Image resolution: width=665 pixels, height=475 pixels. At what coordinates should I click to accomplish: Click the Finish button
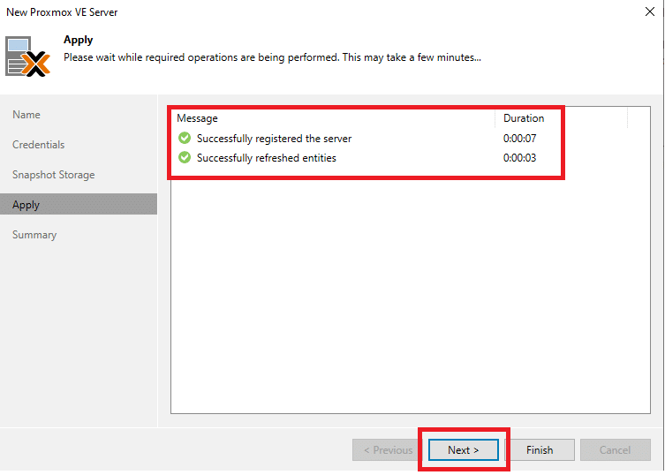coord(540,449)
